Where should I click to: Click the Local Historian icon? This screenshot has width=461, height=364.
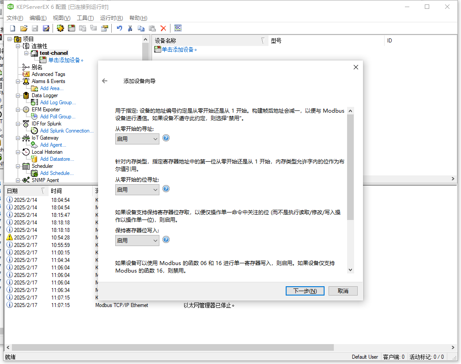tap(26, 152)
